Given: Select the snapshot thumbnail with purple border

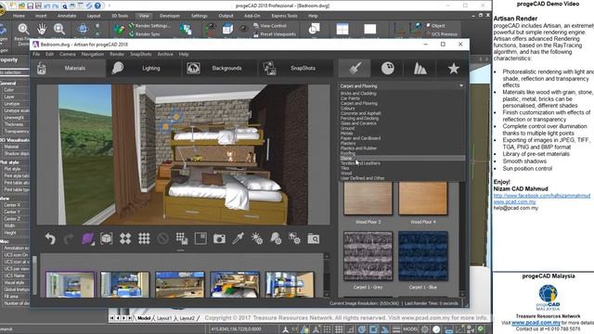Looking at the screenshot, I should 71,285.
